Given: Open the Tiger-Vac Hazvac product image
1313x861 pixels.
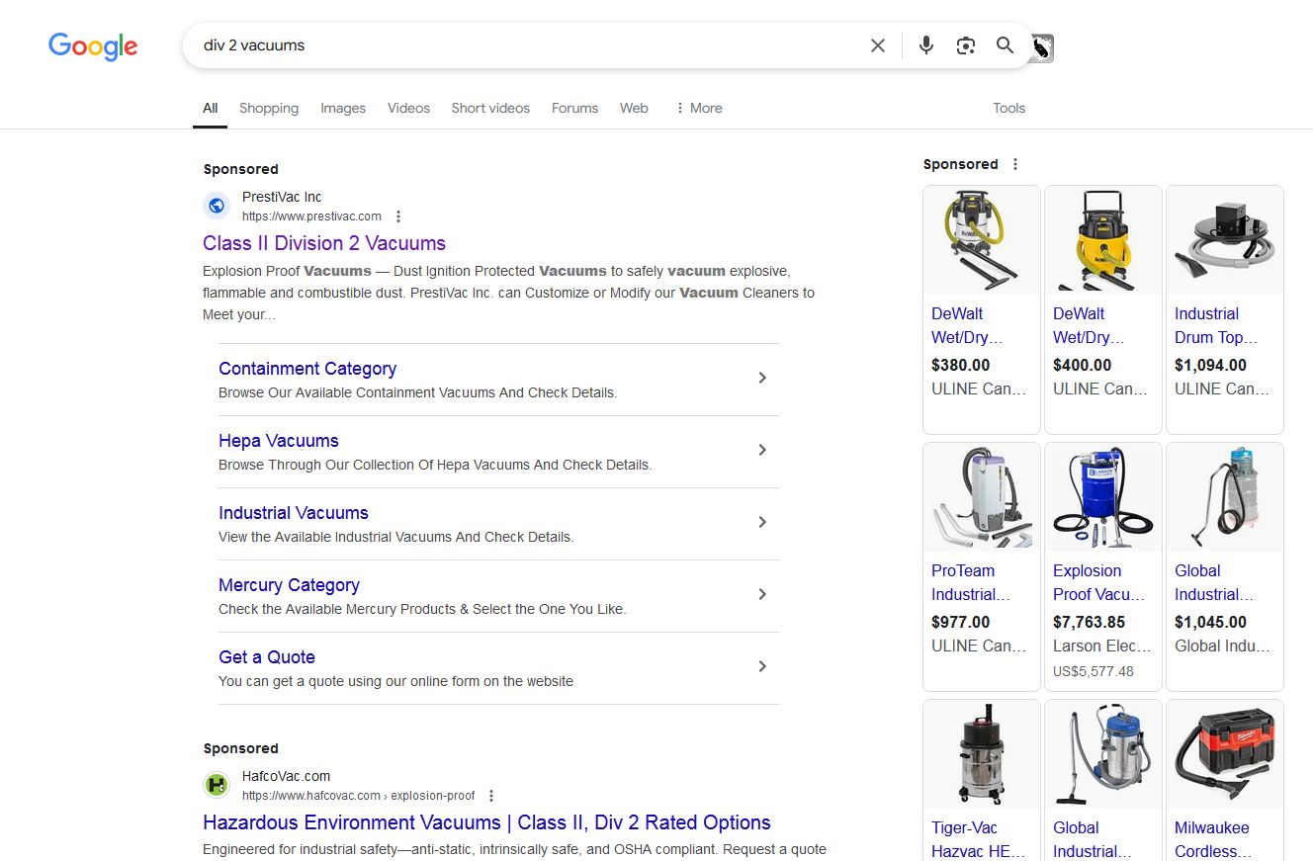Looking at the screenshot, I should 982,754.
